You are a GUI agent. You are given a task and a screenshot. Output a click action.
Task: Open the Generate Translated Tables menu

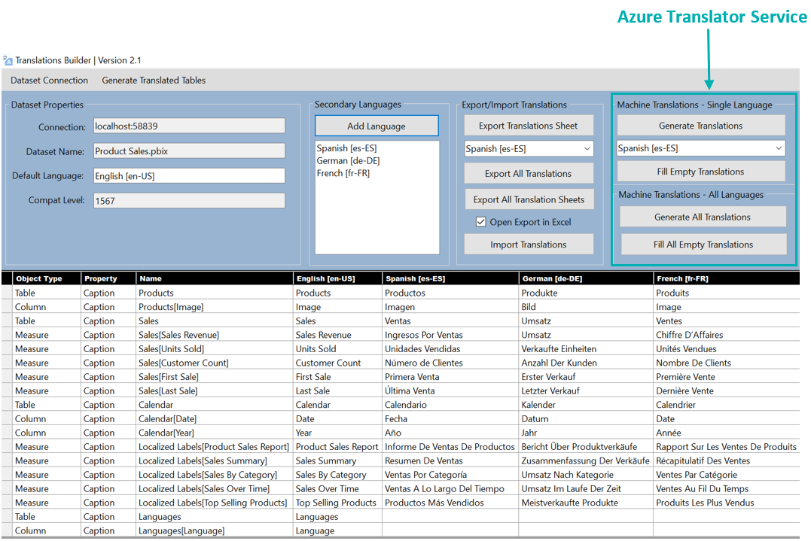[154, 80]
